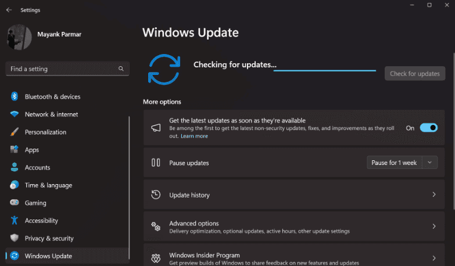Image resolution: width=455 pixels, height=266 pixels.
Task: Click the Advanced options gears icon
Action: [156, 227]
